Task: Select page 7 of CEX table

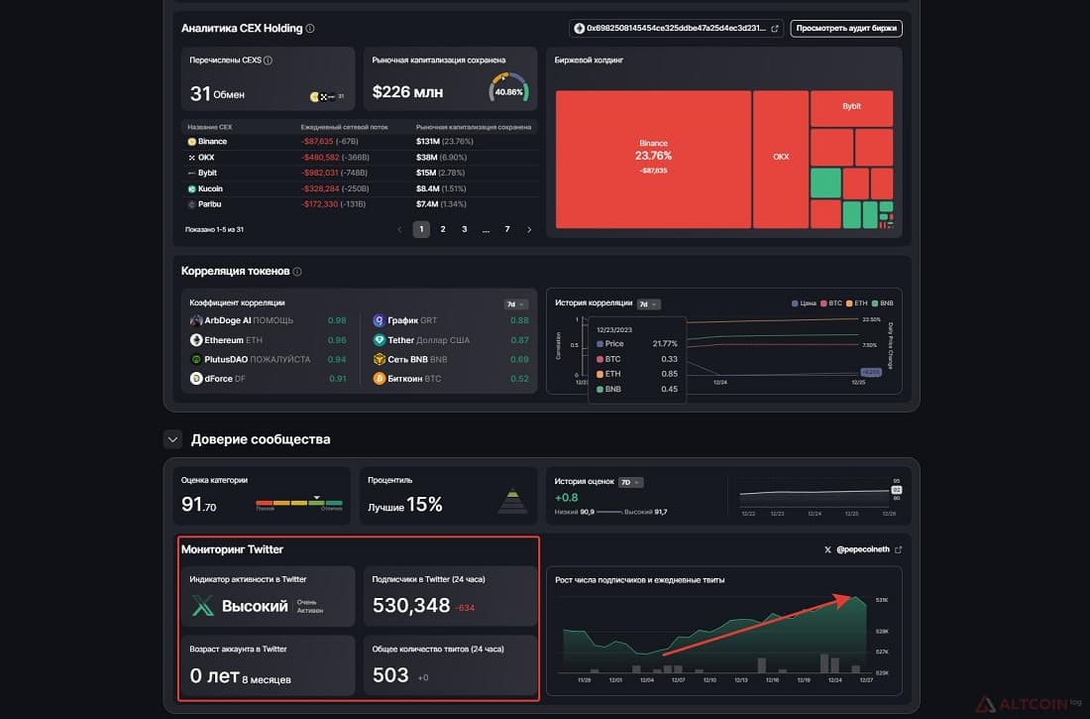Action: tap(507, 230)
